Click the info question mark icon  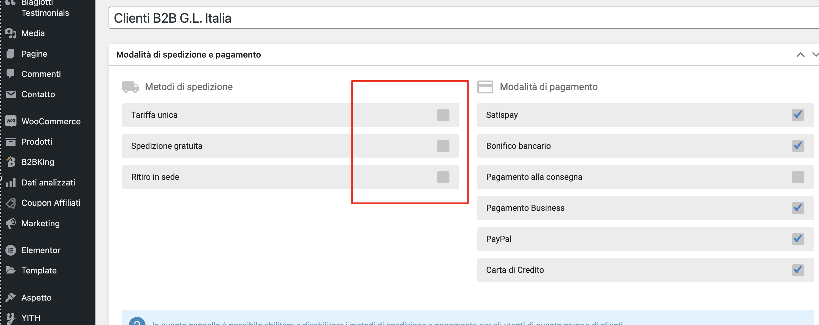pyautogui.click(x=137, y=321)
